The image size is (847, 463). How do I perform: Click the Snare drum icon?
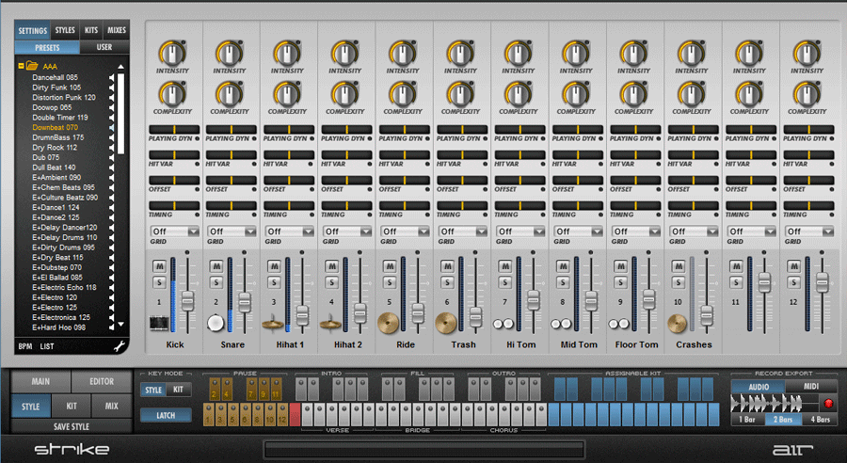click(216, 323)
